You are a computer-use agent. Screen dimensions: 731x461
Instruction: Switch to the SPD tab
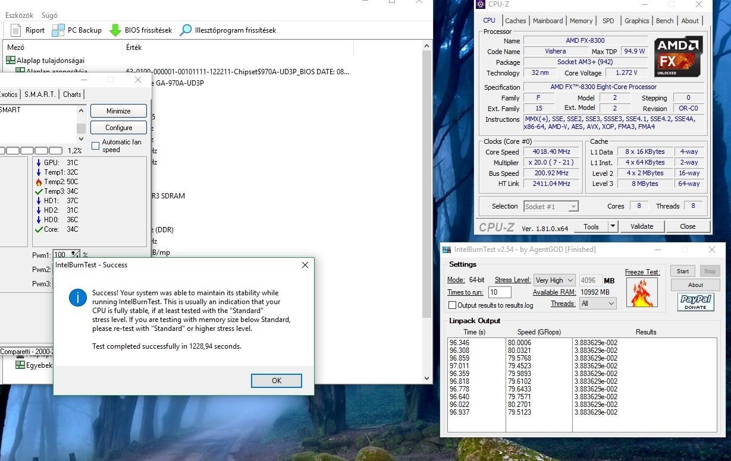click(608, 21)
